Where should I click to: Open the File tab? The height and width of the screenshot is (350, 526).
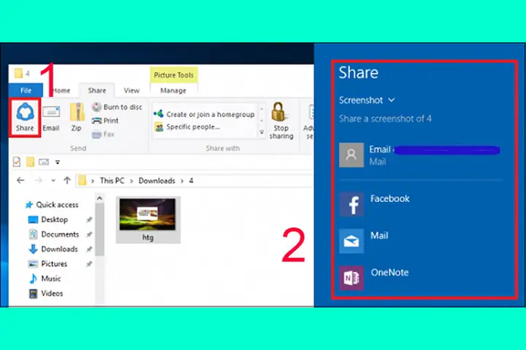[26, 90]
